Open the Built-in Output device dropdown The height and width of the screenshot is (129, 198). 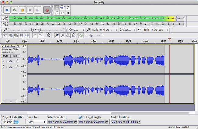click(155, 30)
